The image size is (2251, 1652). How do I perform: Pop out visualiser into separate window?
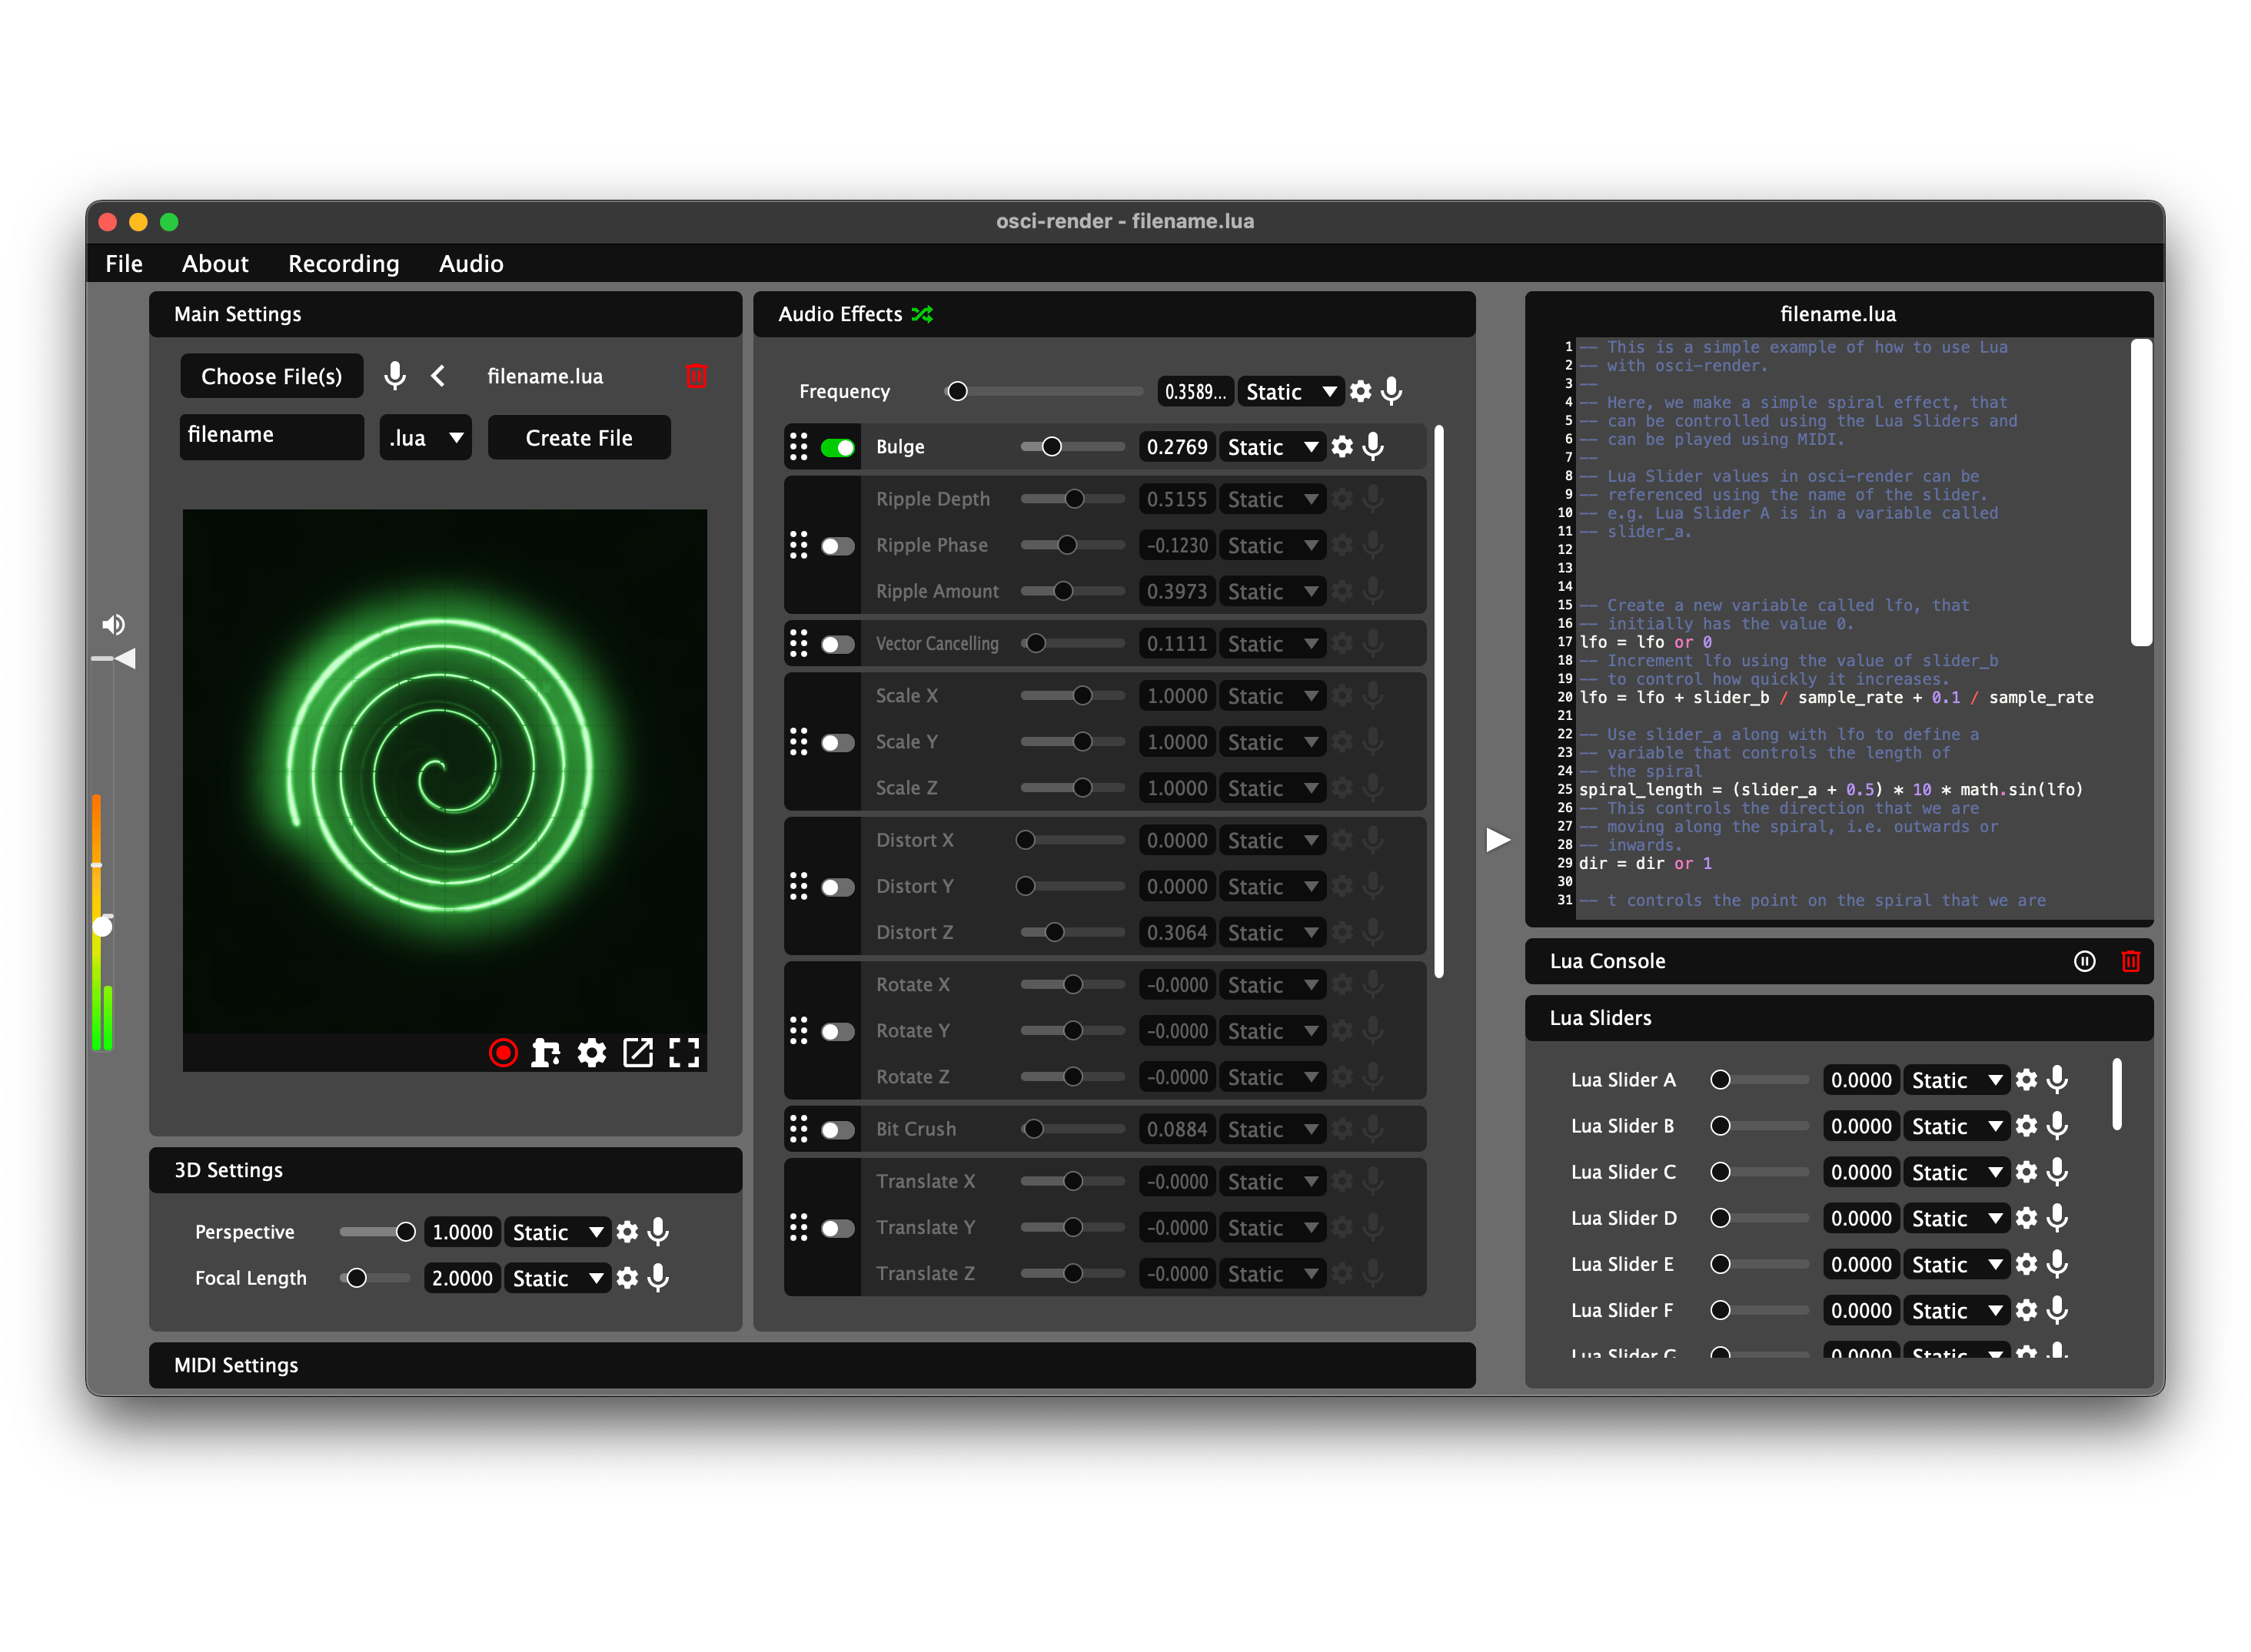coord(638,1052)
